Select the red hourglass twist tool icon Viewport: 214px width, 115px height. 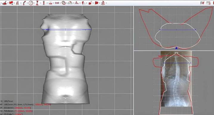[x=37, y=3]
